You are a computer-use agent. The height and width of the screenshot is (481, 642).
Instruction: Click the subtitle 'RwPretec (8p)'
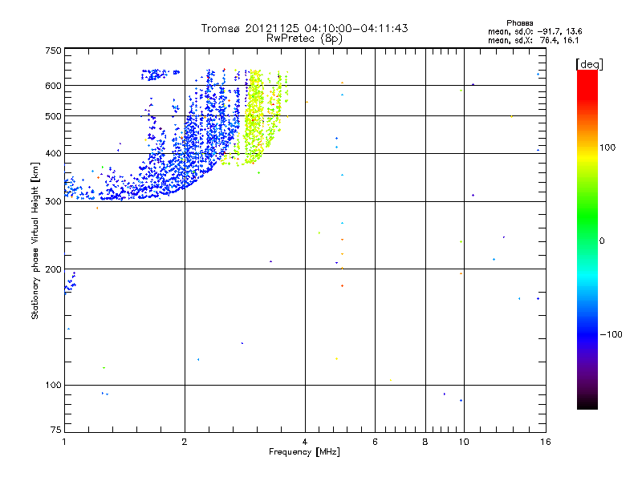coord(304,38)
